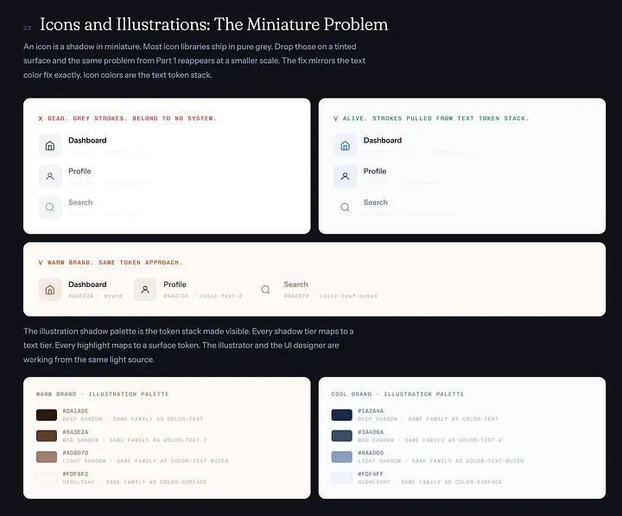Viewport: 622px width, 516px height.
Task: Click the #1A2A4A hex code text
Action: pyautogui.click(x=371, y=411)
